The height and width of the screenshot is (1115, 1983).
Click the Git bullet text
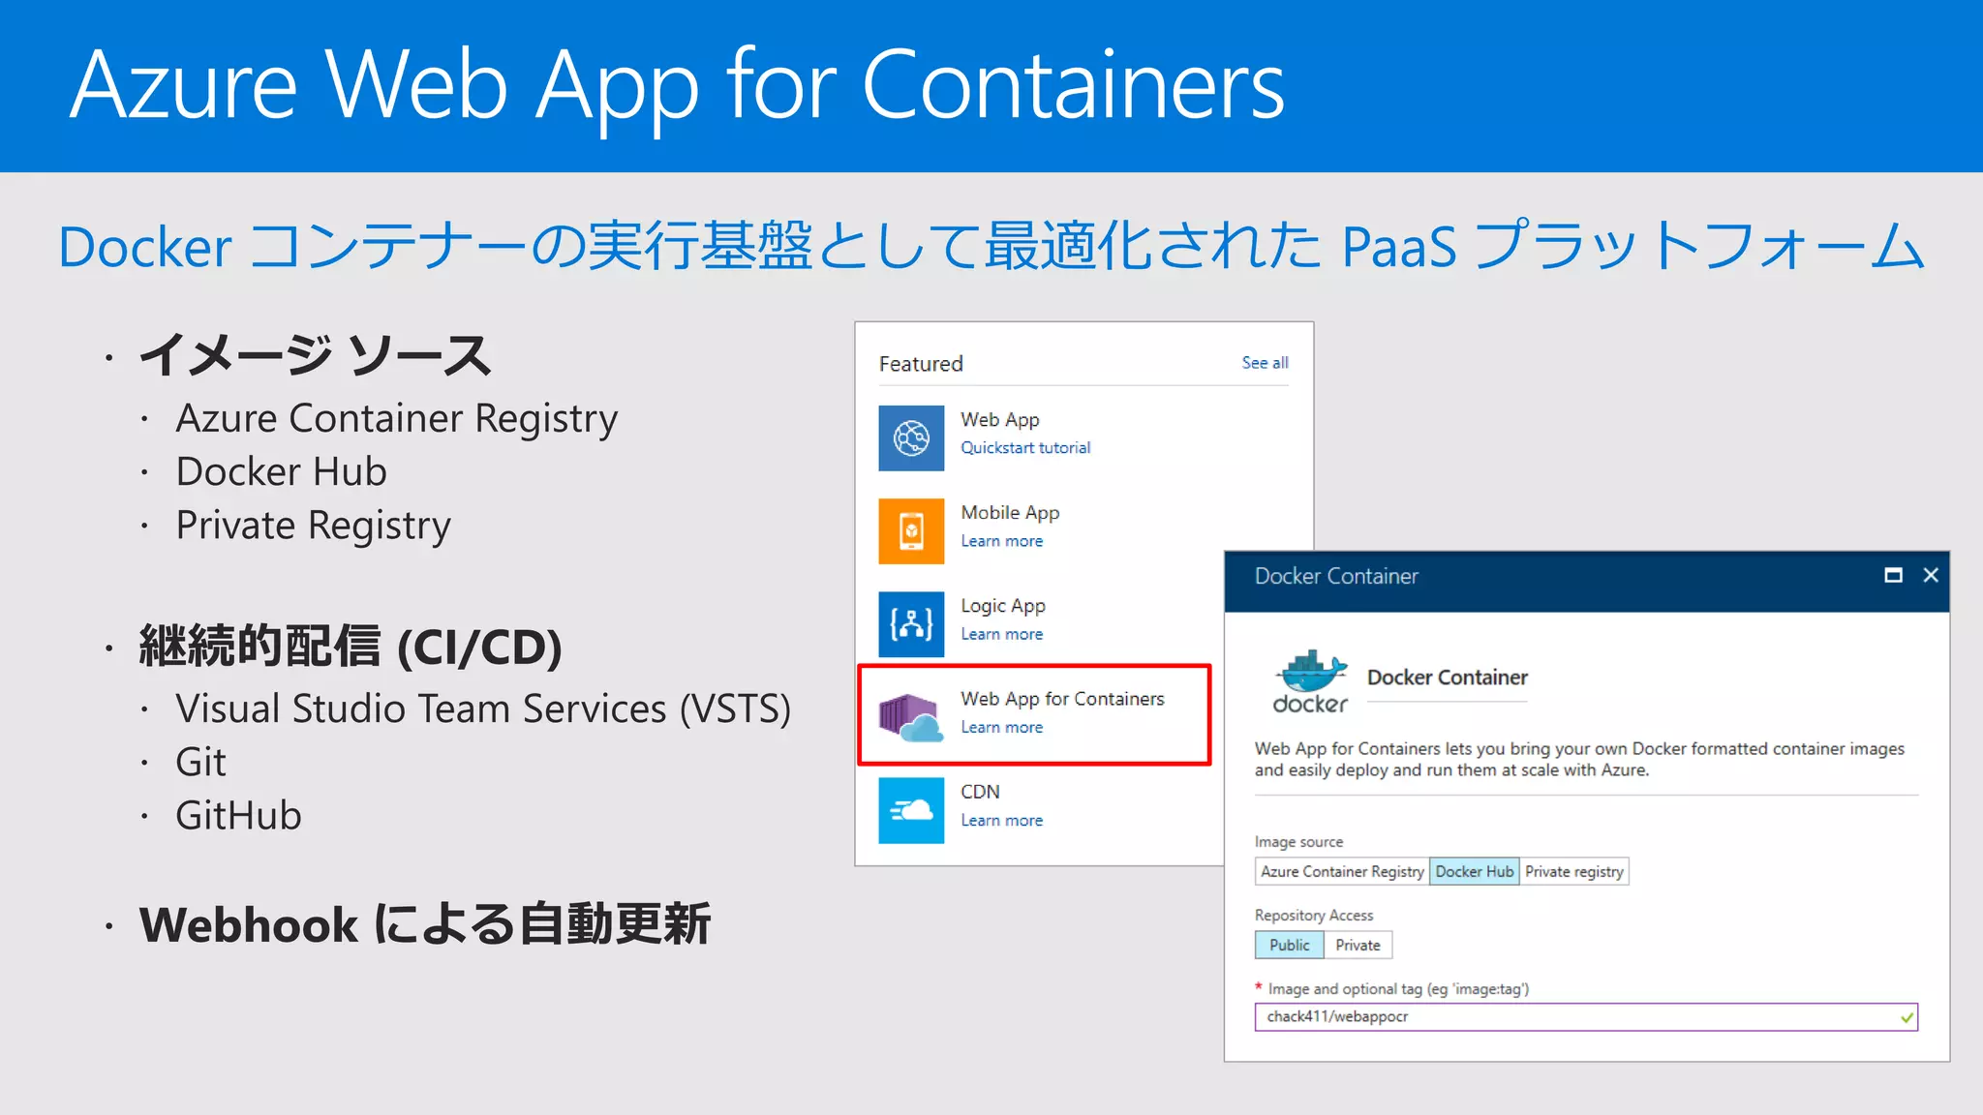[200, 762]
